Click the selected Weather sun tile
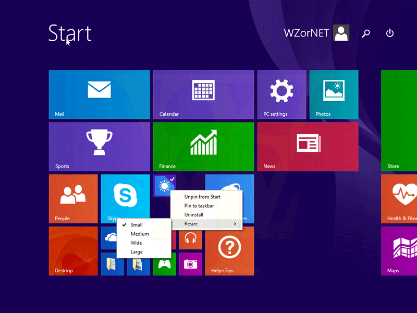Viewport: 417px width, 313px height. click(x=164, y=186)
